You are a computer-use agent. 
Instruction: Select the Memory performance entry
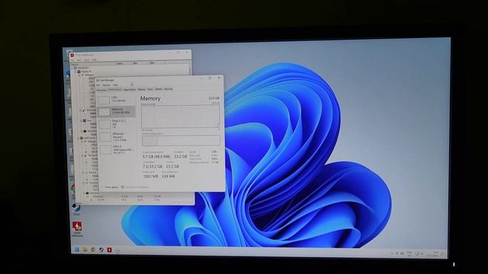pos(116,111)
